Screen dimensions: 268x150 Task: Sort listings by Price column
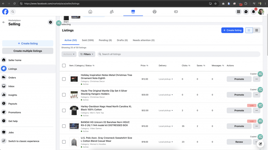[x=144, y=65]
